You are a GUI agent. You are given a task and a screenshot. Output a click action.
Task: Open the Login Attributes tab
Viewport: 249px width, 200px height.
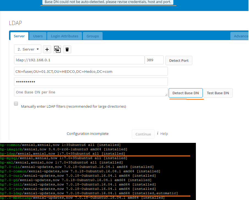[x=65, y=36]
